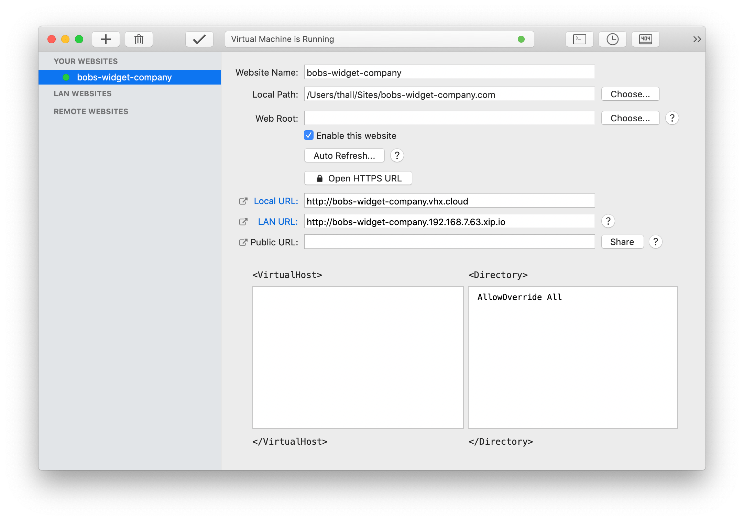Click the REMOTE WEBSITES section header
This screenshot has height=521, width=744.
[x=91, y=111]
